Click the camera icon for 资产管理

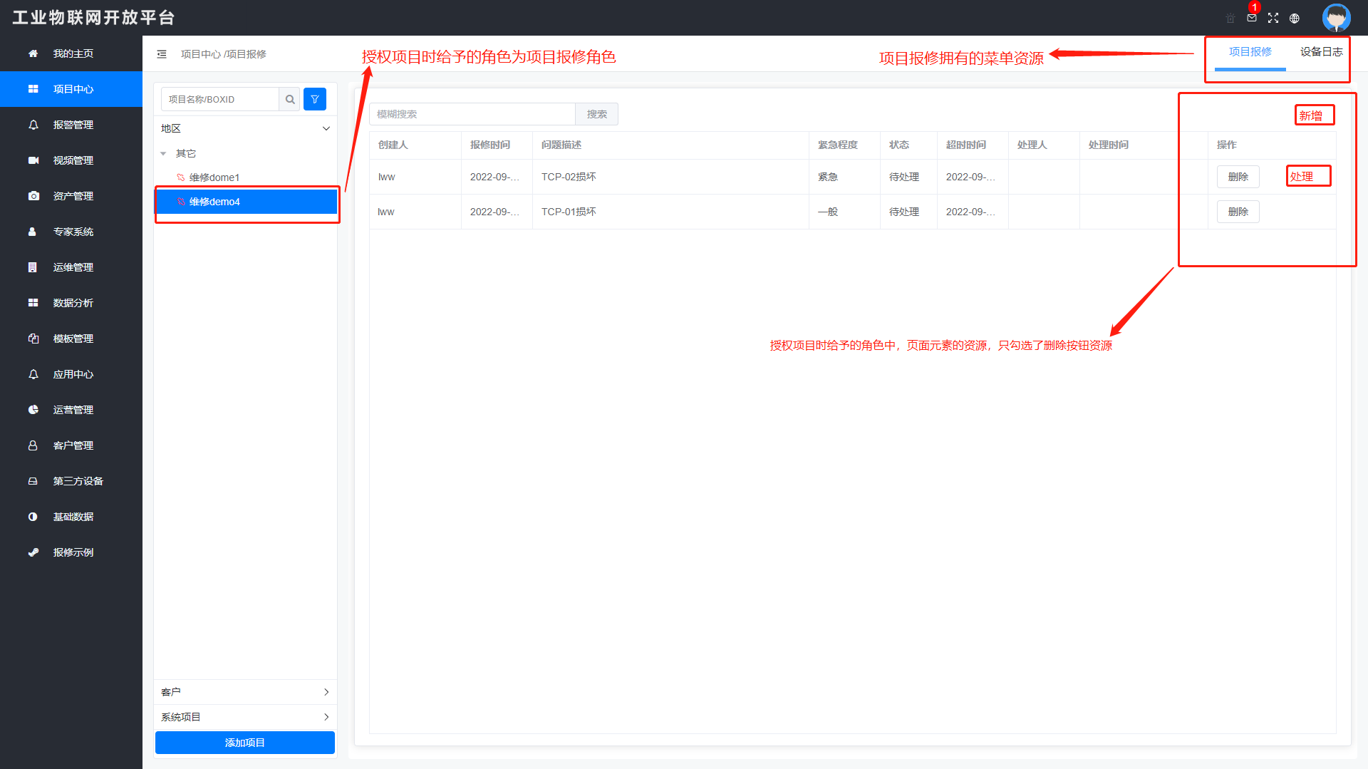[33, 196]
